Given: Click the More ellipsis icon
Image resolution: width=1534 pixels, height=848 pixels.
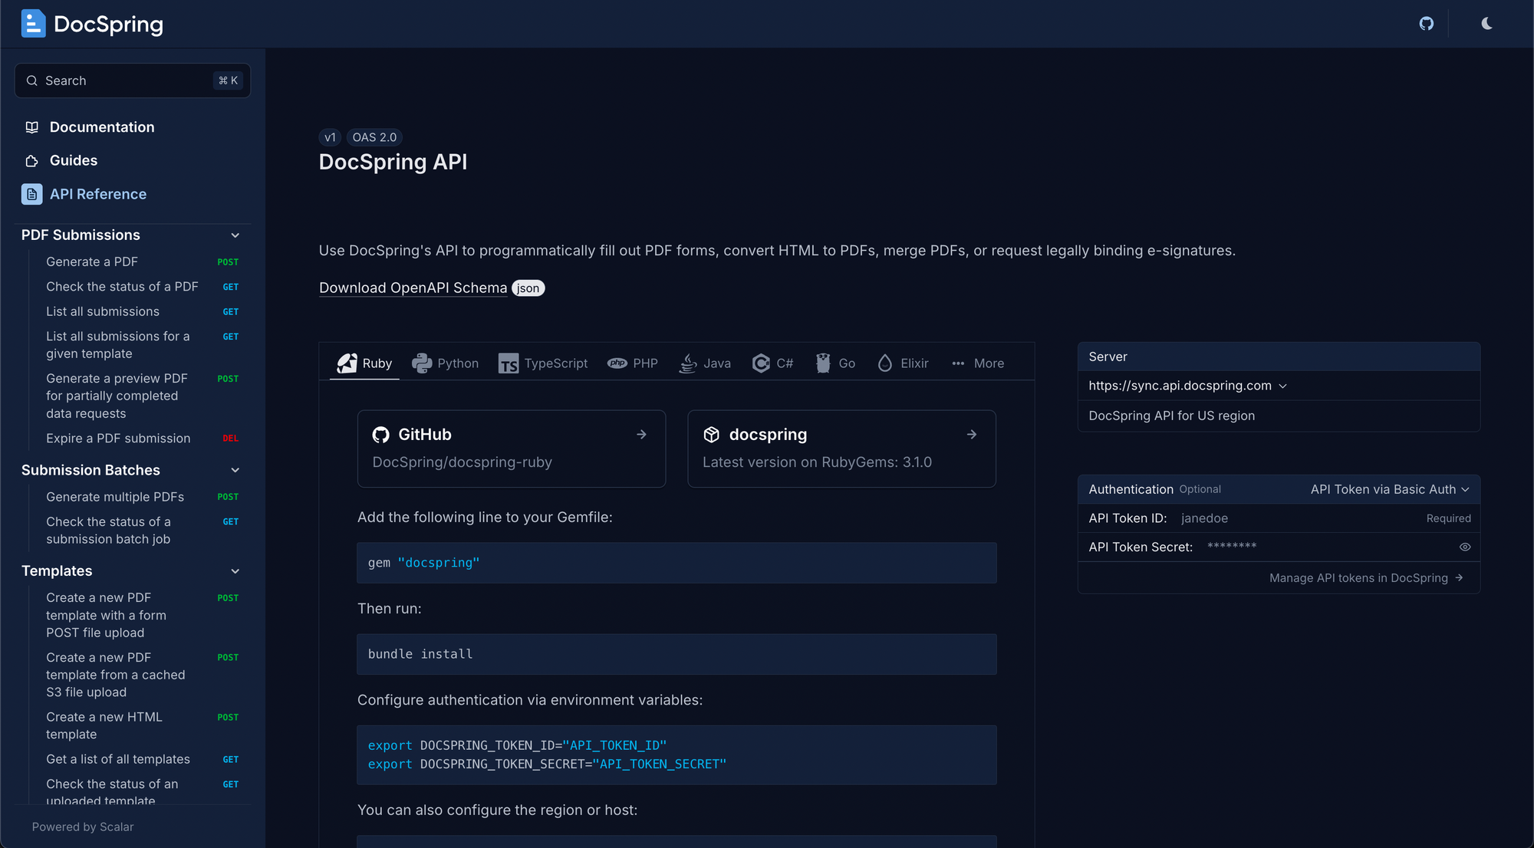Looking at the screenshot, I should 958,363.
